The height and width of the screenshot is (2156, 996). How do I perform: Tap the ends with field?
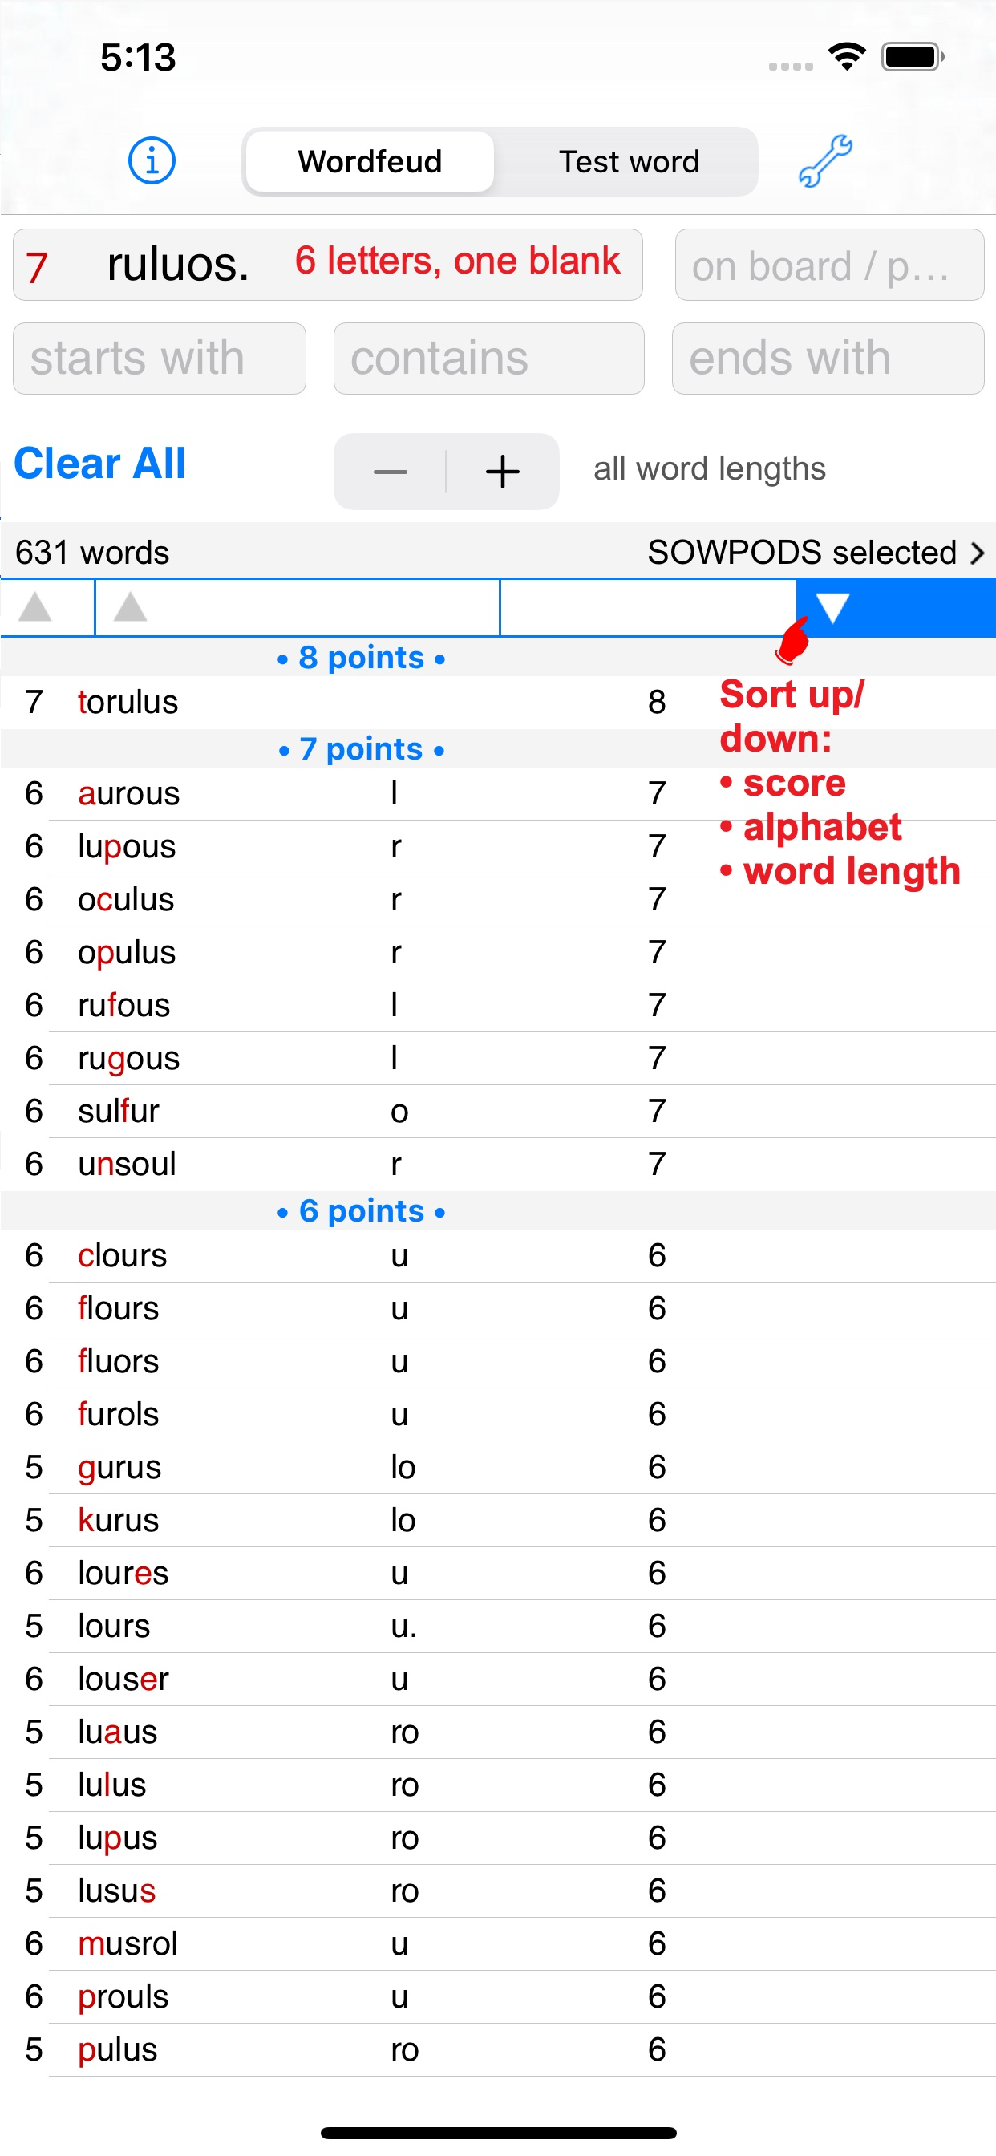click(828, 359)
